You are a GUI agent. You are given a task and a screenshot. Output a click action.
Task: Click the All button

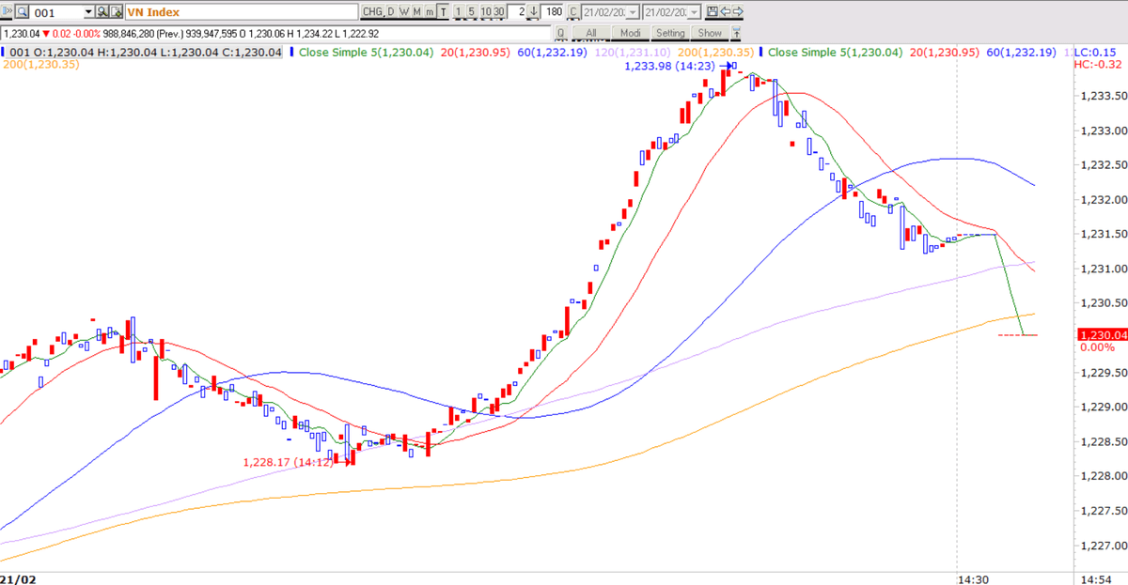coord(590,32)
